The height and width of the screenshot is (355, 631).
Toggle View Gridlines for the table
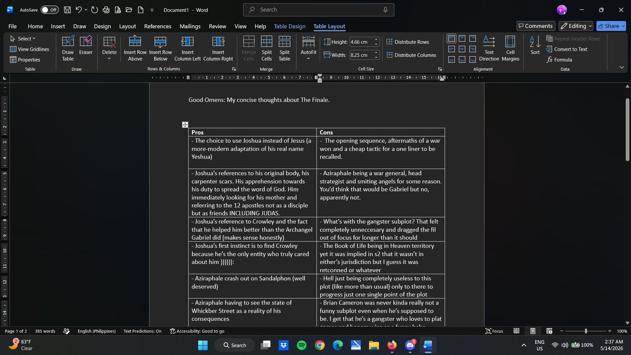[29, 49]
